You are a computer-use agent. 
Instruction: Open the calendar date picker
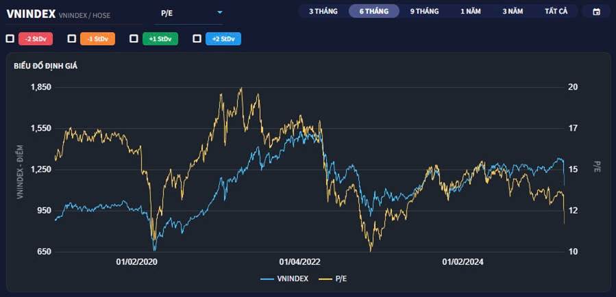click(596, 12)
